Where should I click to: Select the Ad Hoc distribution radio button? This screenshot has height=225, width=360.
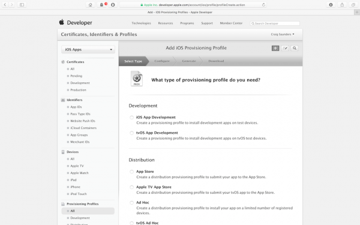131,203
